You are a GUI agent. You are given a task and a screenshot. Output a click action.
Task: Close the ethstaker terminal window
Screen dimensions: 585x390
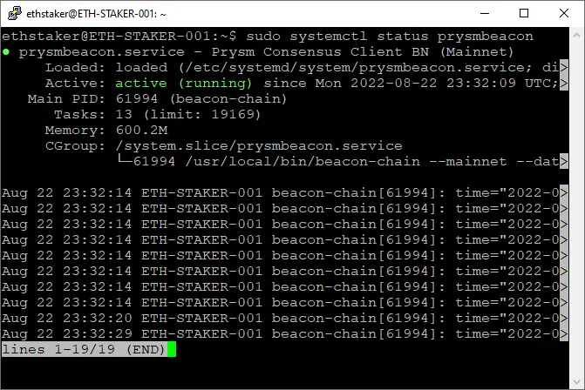[x=564, y=13]
